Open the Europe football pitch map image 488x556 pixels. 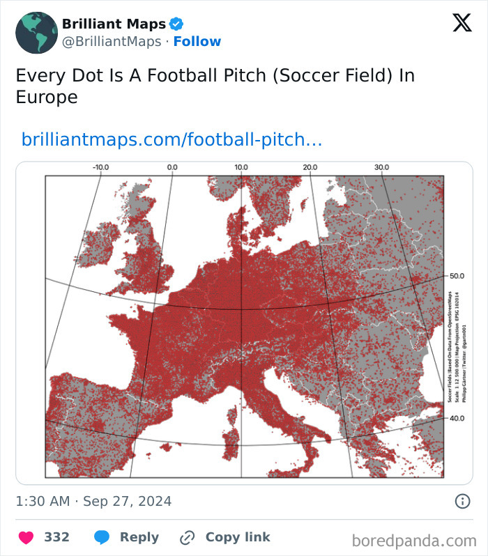click(x=244, y=323)
